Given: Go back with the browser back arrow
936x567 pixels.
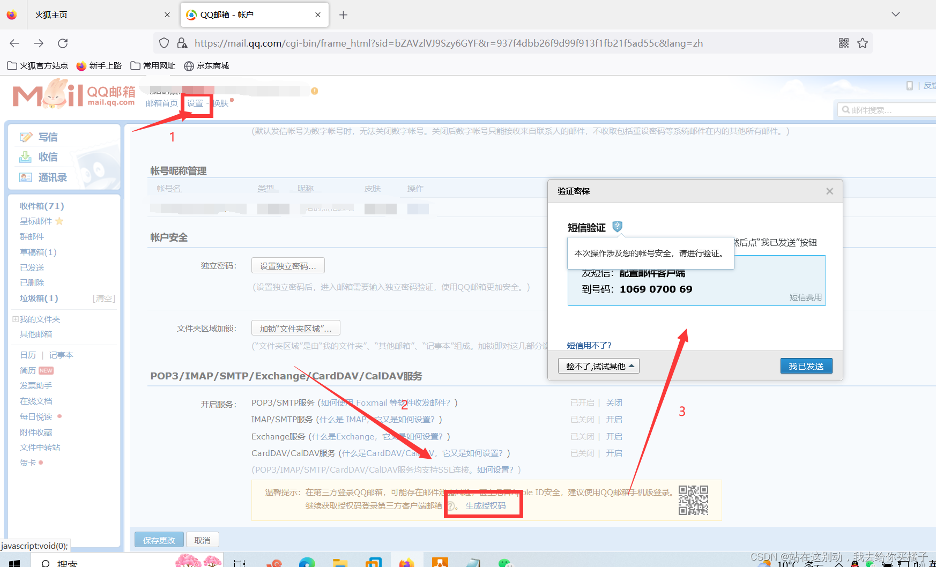Looking at the screenshot, I should click(14, 43).
